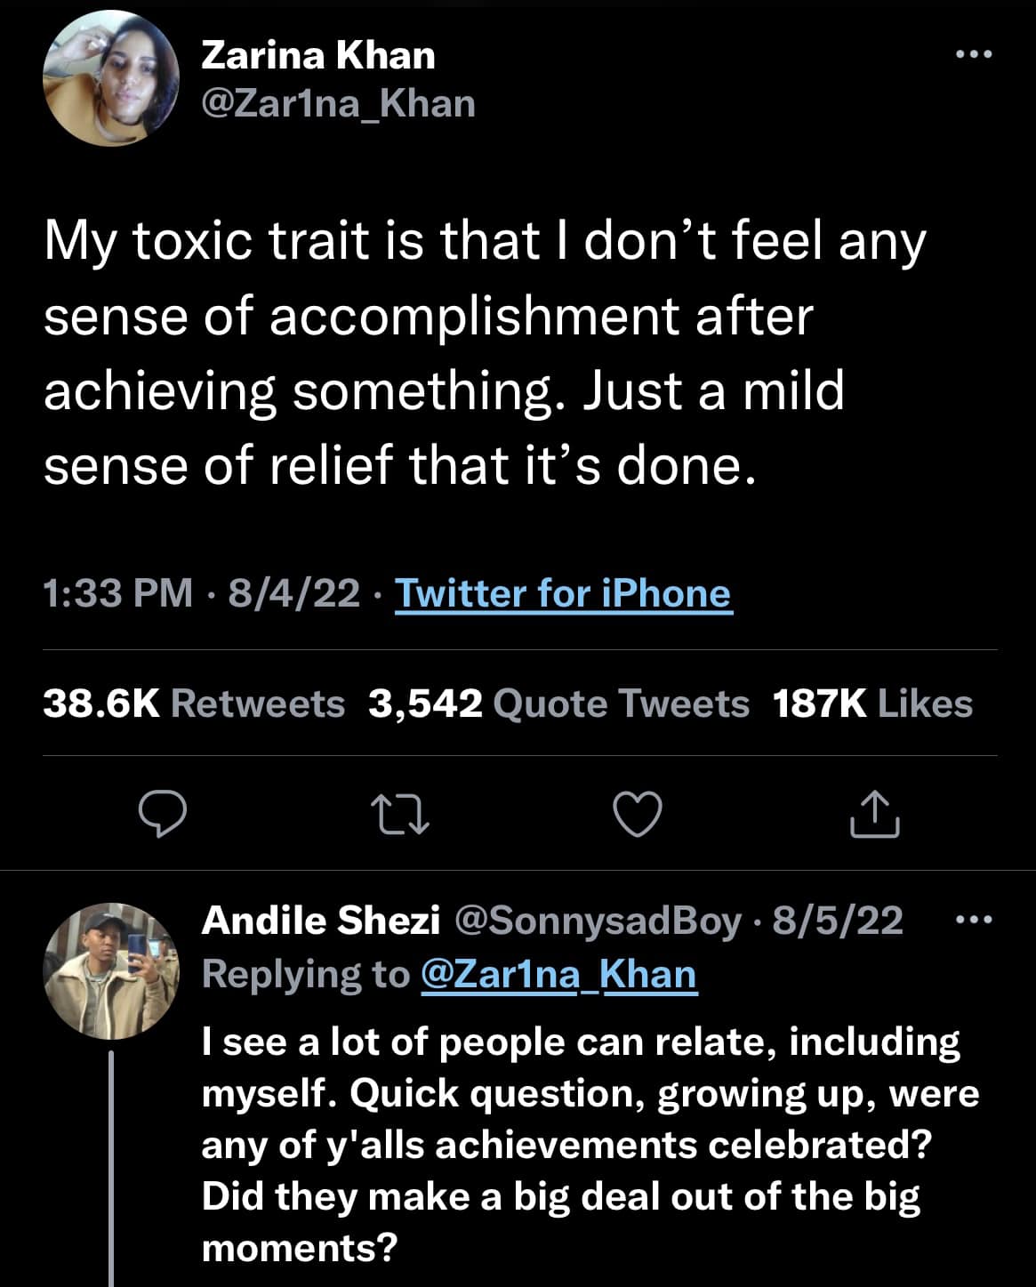The width and height of the screenshot is (1036, 1287).
Task: Tap the @Zar1na_Khan mention in reply
Action: click(x=558, y=974)
